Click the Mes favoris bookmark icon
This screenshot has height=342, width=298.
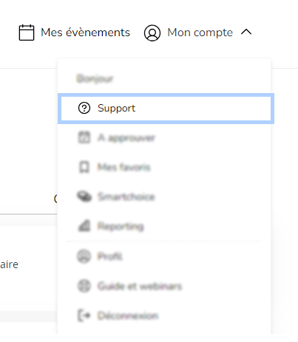84,167
